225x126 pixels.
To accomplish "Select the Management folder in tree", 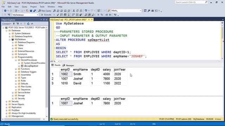I will pos(17,116).
